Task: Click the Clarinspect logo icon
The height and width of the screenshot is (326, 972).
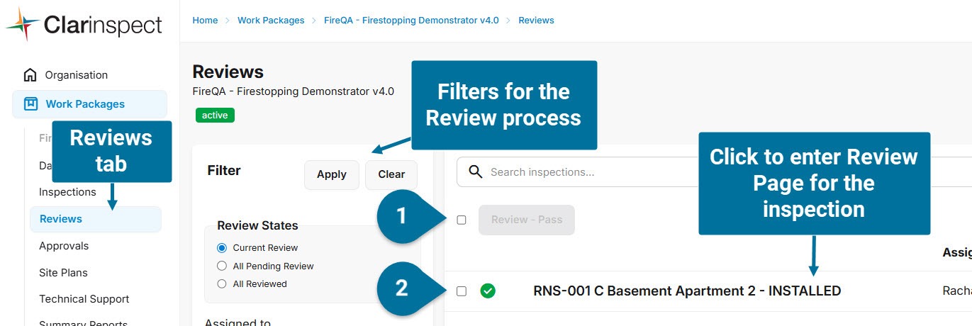Action: (22, 26)
